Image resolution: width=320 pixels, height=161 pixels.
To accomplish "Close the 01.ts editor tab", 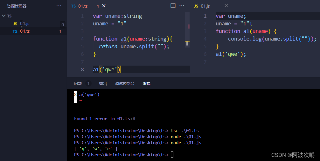I will [104, 6].
